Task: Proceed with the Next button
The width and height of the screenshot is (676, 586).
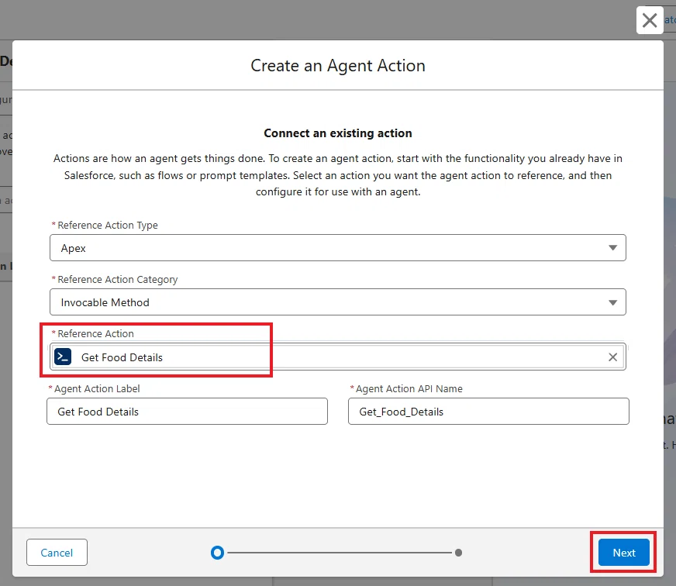Action: [x=624, y=553]
